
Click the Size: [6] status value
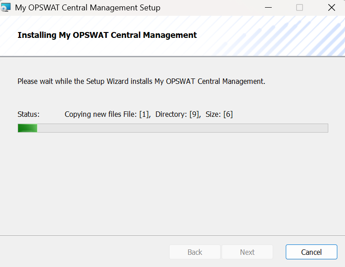click(x=219, y=114)
